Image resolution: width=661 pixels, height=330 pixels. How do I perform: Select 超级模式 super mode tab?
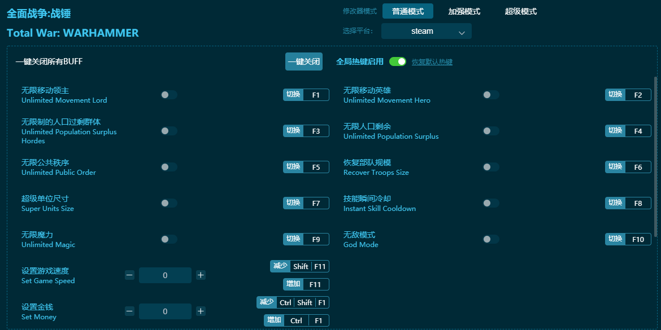tap(520, 11)
